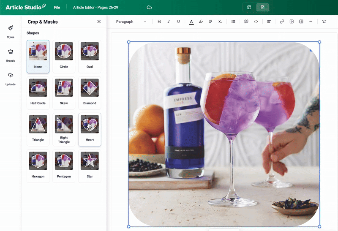Apply subscript formatting
The image size is (338, 231).
(220, 22)
